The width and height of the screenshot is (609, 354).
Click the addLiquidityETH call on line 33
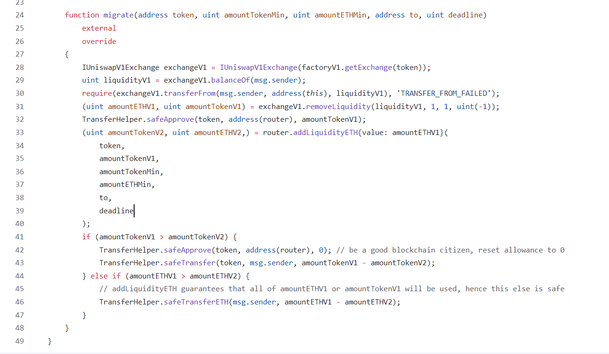coord(325,133)
